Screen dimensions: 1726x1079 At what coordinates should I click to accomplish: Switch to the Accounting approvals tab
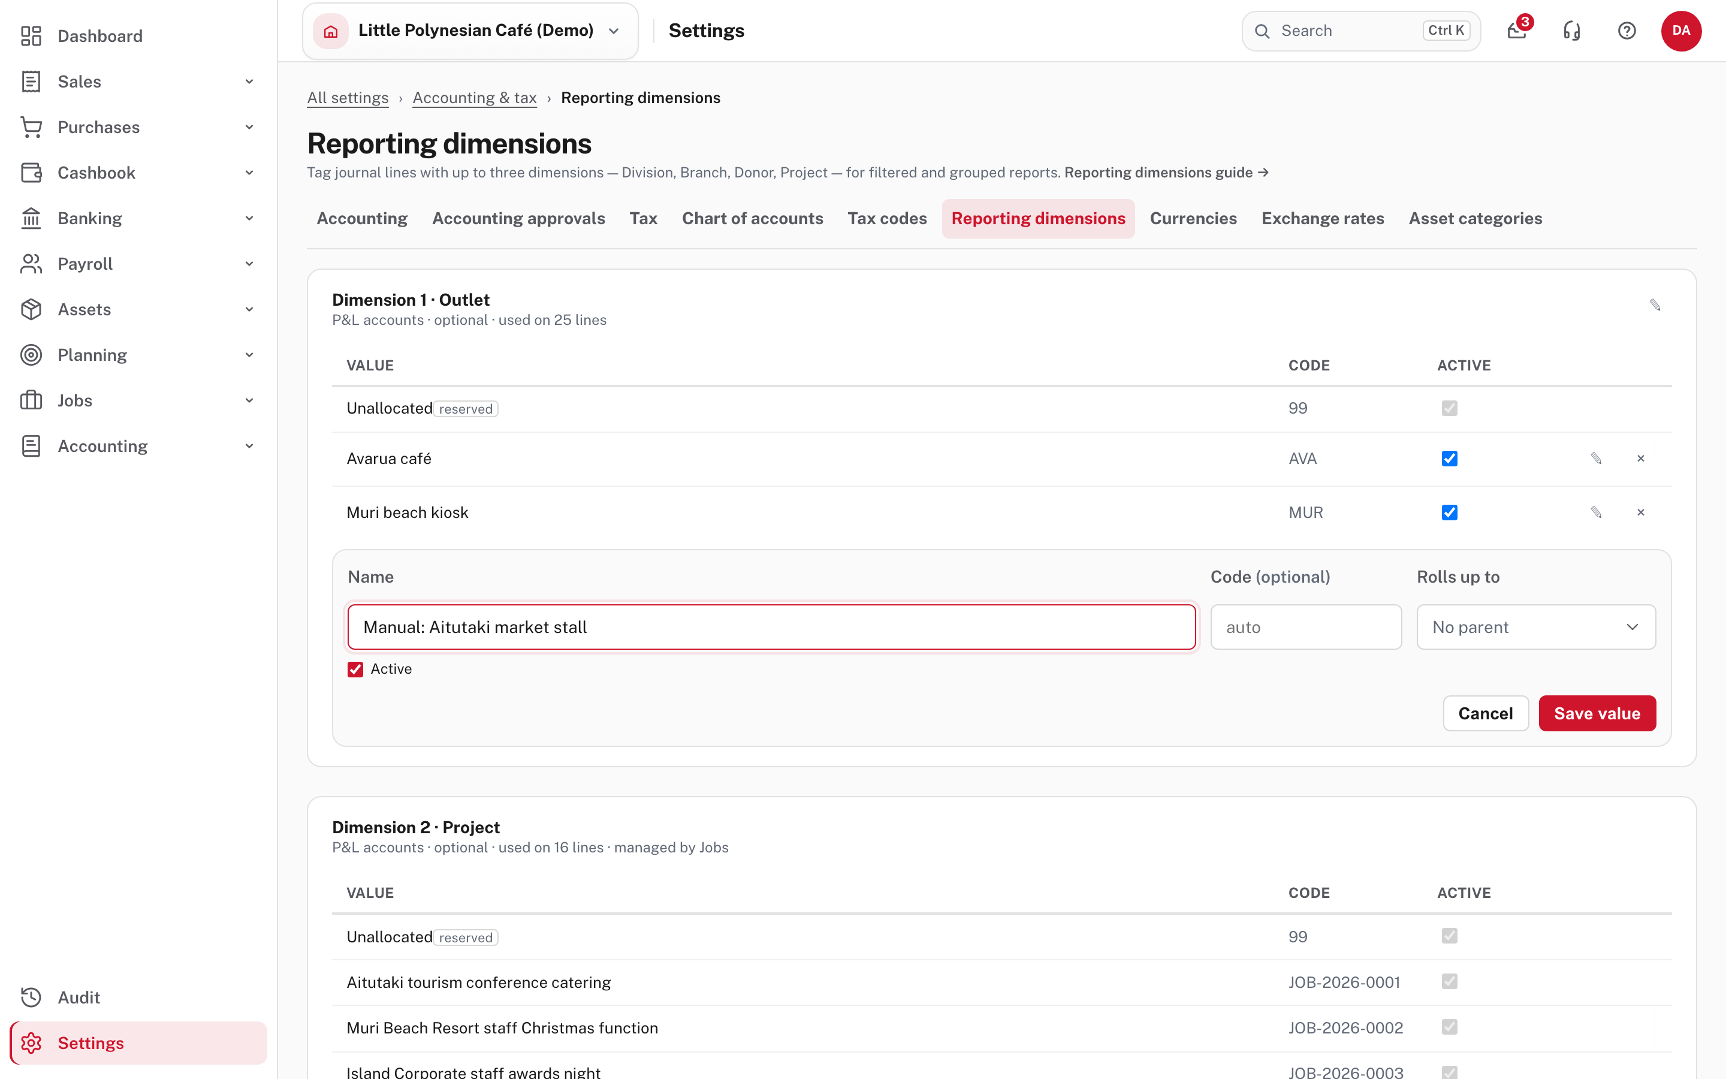pyautogui.click(x=518, y=218)
